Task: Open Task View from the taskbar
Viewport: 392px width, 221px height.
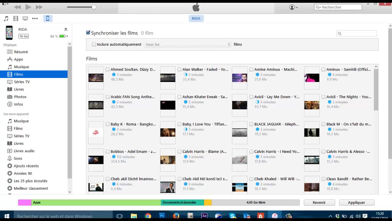Action: pos(119,216)
